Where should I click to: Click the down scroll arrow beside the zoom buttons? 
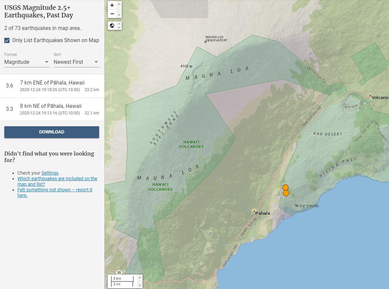click(x=119, y=15)
